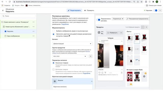Switch to the Проверить tab
The image size is (163, 91).
point(89,10)
